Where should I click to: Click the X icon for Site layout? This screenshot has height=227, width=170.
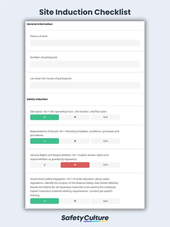coord(75,117)
